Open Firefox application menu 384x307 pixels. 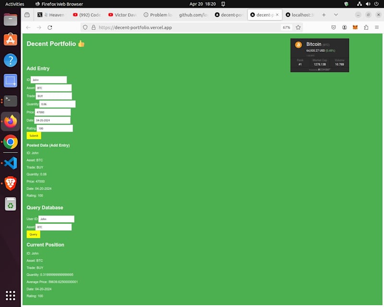pyautogui.click(x=377, y=27)
